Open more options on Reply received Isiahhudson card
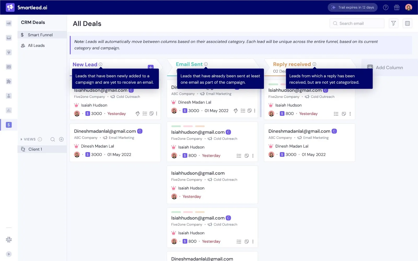418x261 pixels. pyautogui.click(x=350, y=114)
